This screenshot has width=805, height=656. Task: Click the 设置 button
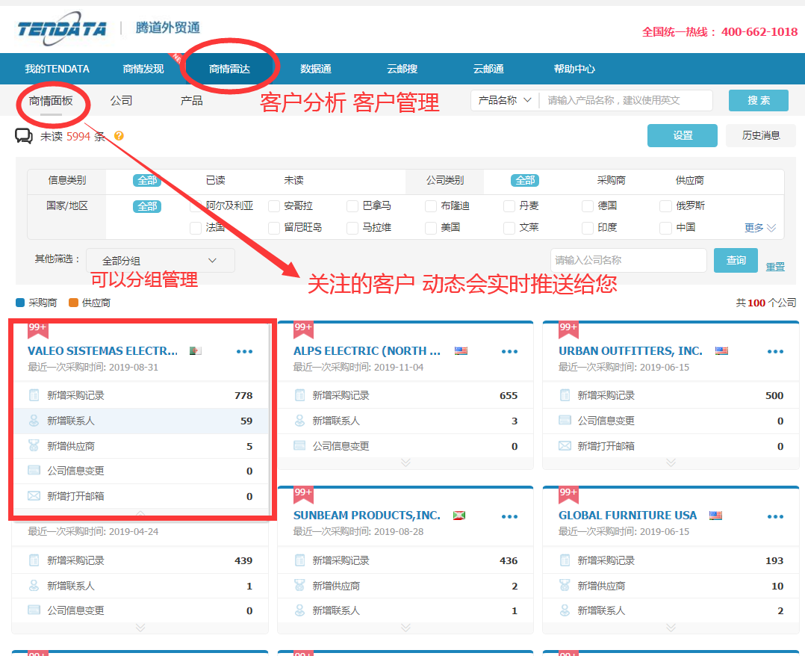coord(682,135)
